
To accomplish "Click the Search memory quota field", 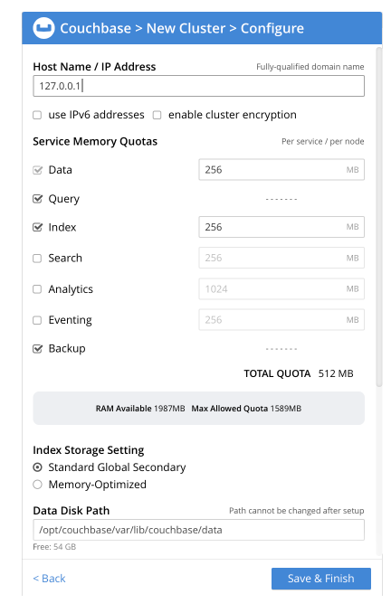I will coord(281,258).
